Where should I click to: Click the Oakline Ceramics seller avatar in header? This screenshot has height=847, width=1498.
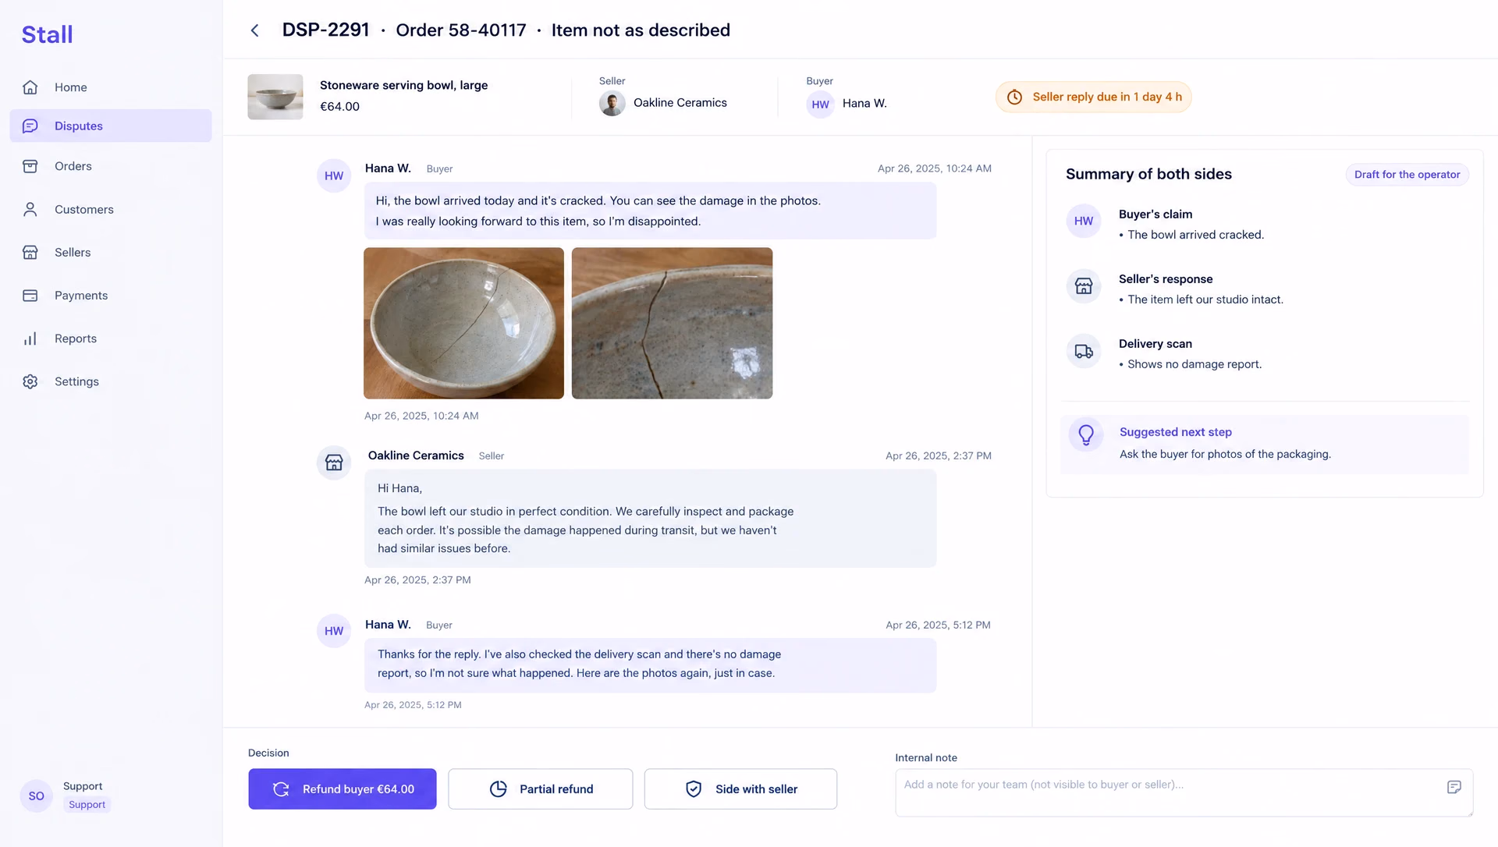[x=612, y=104]
